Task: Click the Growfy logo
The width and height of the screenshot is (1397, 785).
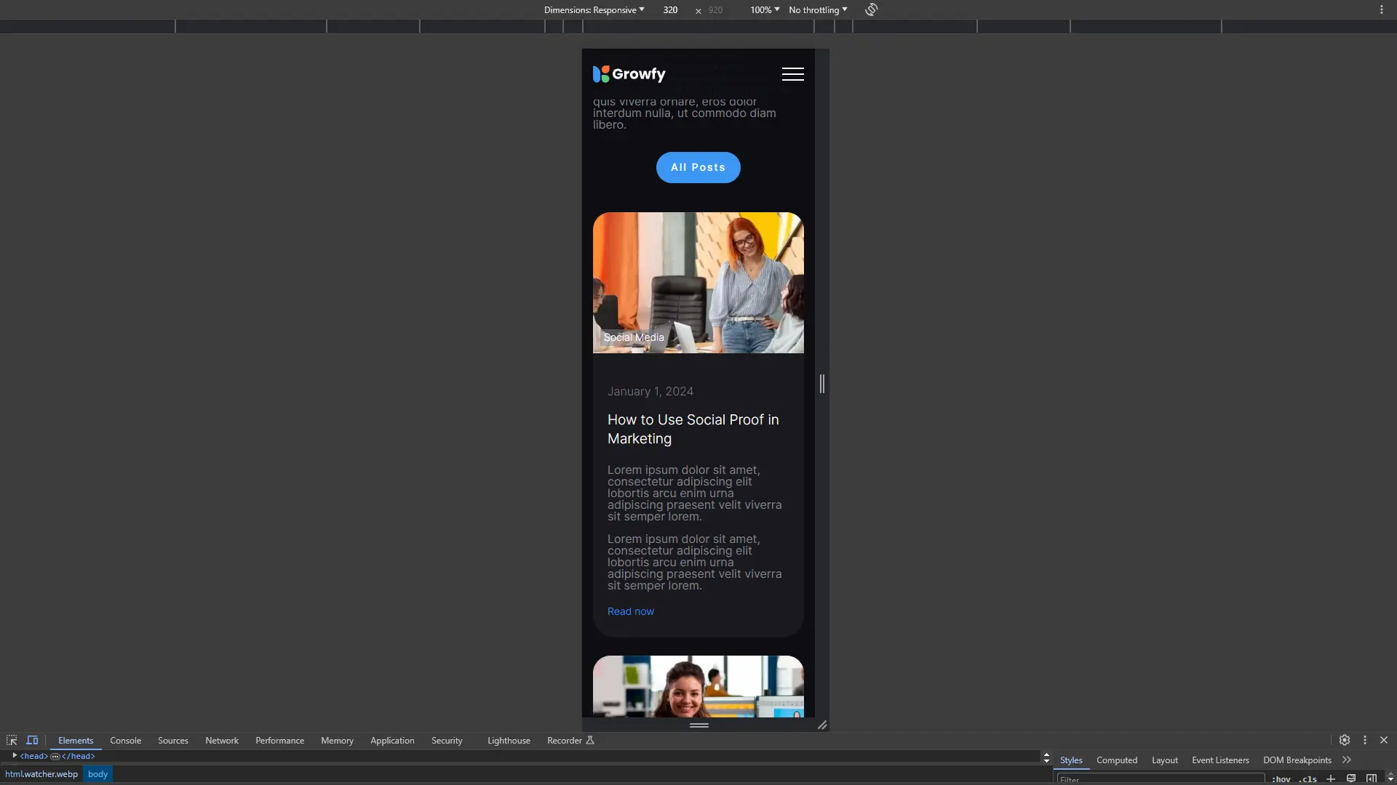Action: (629, 74)
